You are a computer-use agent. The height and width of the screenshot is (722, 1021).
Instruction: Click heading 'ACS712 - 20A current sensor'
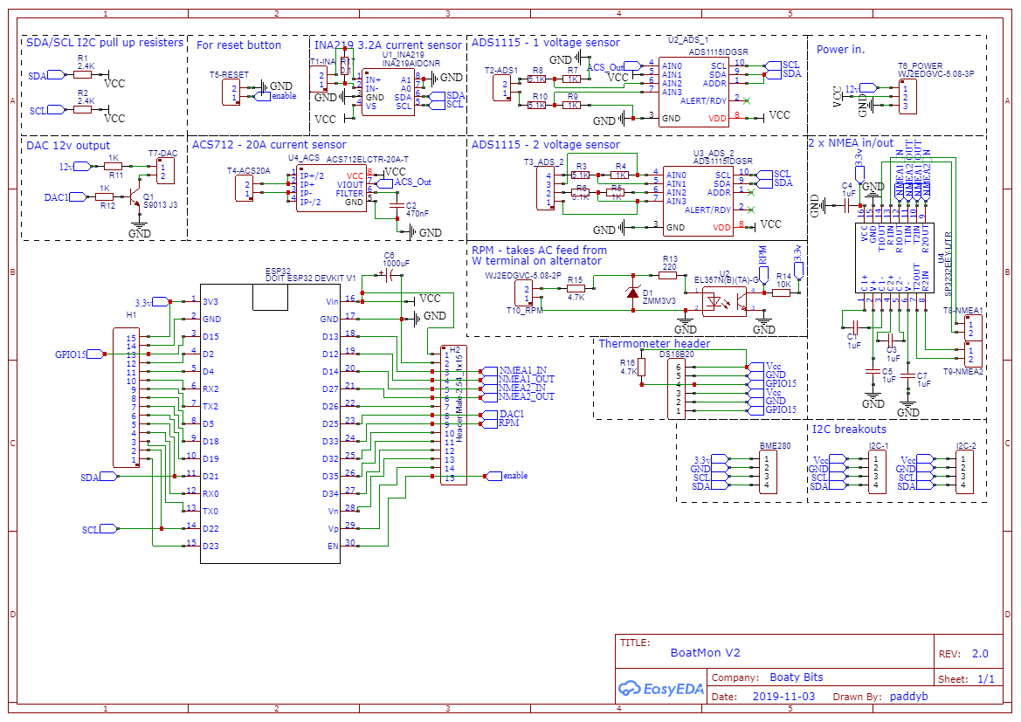[x=269, y=145]
